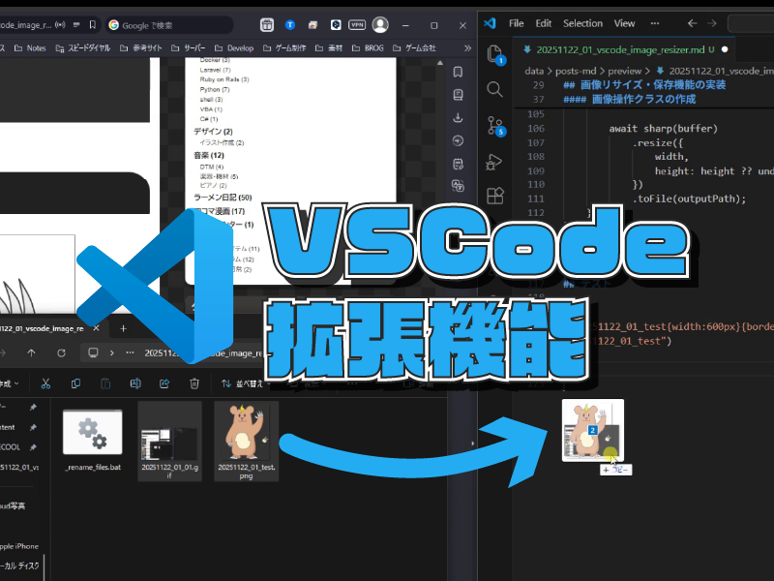Click the Cut scissors icon in File Explorer

pos(45,383)
